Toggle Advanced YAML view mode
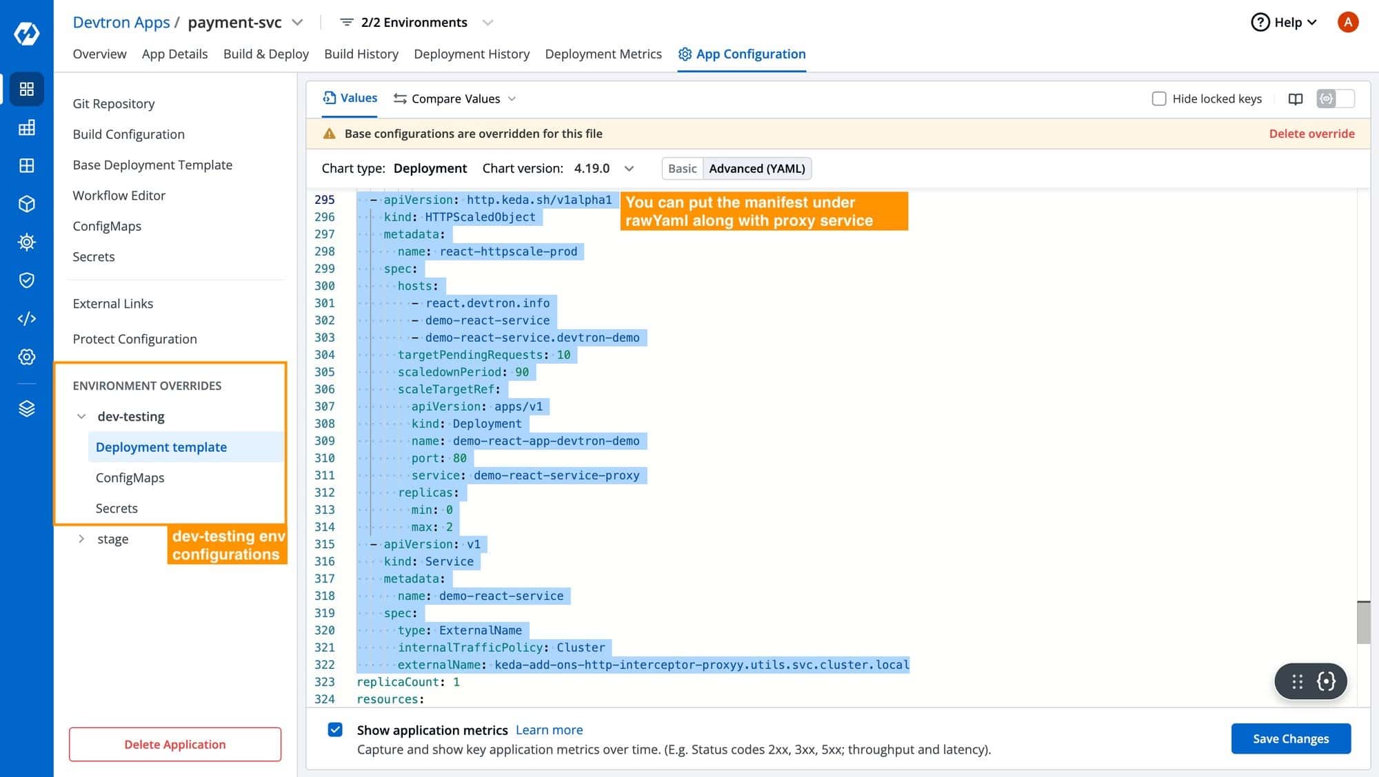The width and height of the screenshot is (1379, 777). tap(757, 169)
